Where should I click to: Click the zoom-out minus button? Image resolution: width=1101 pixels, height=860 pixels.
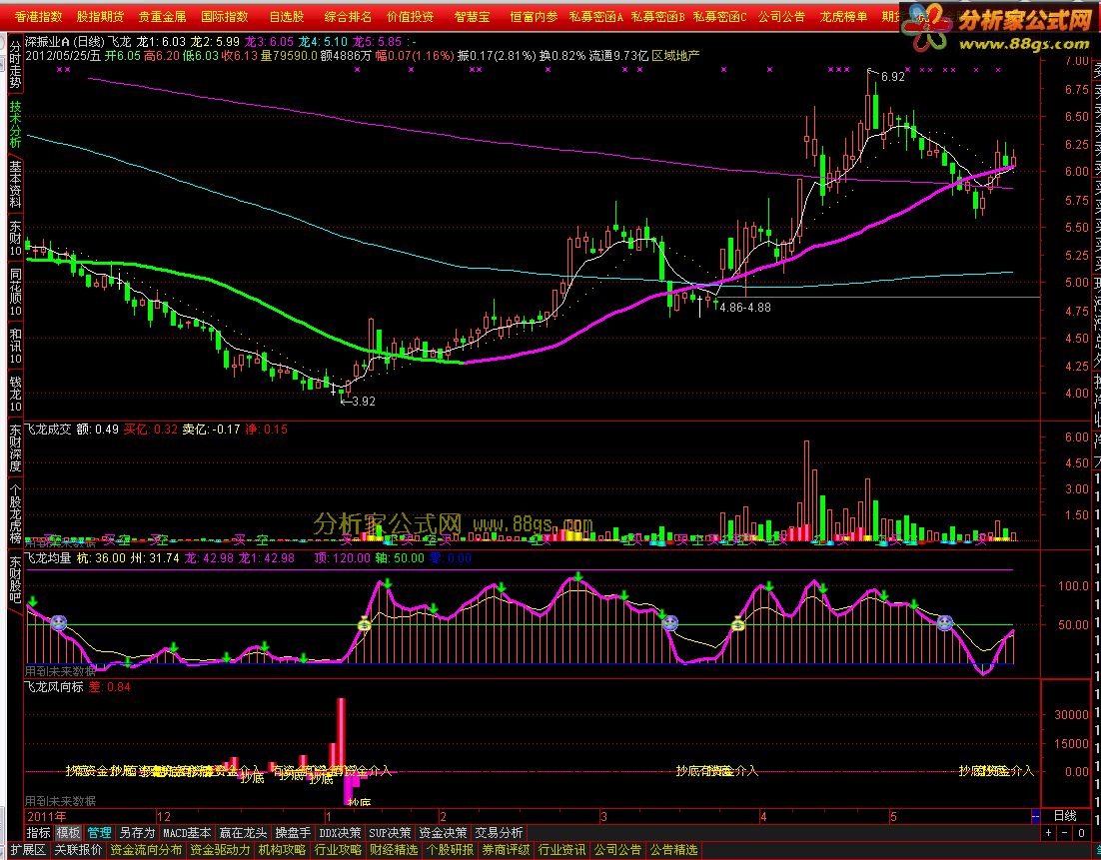(x=1064, y=833)
